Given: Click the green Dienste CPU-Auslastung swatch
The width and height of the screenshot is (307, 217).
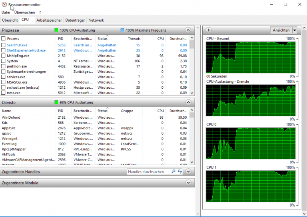Looking at the screenshot, I should point(56,102).
